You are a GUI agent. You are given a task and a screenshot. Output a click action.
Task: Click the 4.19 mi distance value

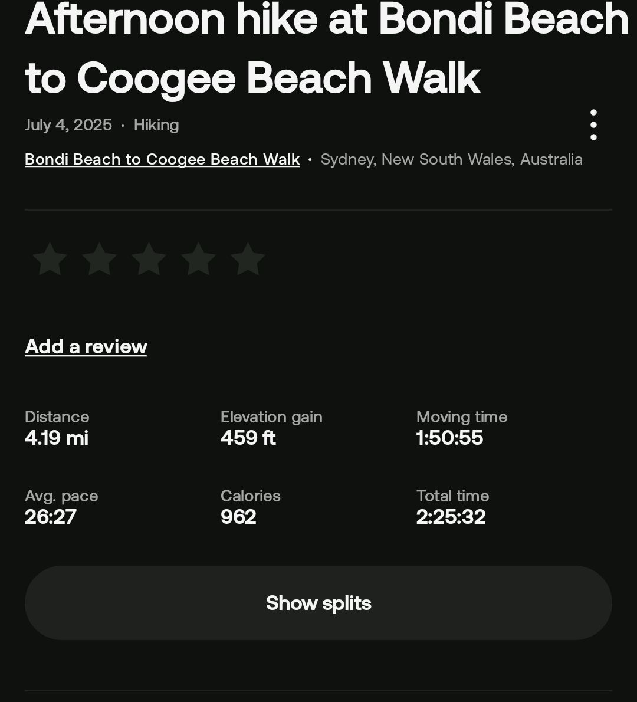(57, 438)
